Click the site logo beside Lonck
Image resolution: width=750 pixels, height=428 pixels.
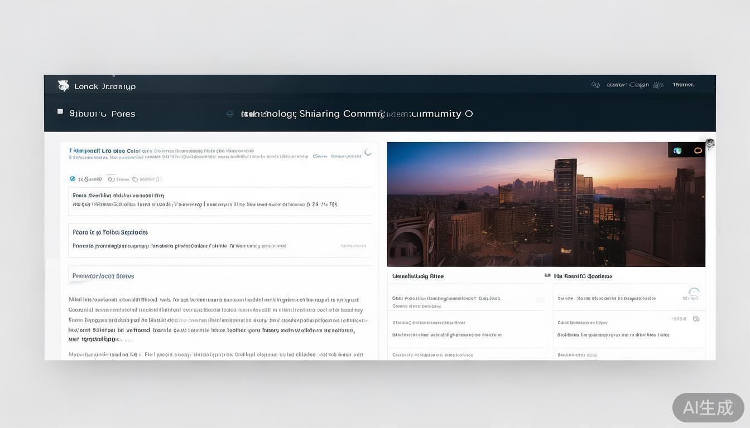pyautogui.click(x=64, y=85)
